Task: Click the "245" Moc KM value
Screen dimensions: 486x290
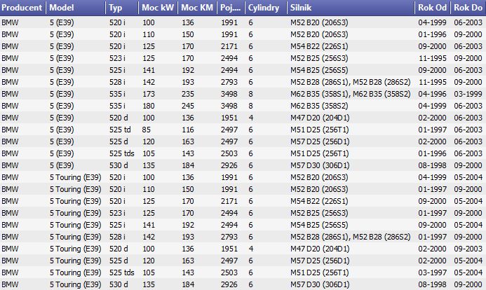Action: coord(188,106)
